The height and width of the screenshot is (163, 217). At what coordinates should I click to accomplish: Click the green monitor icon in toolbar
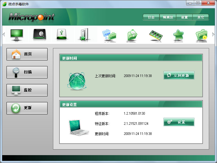coord(17,35)
